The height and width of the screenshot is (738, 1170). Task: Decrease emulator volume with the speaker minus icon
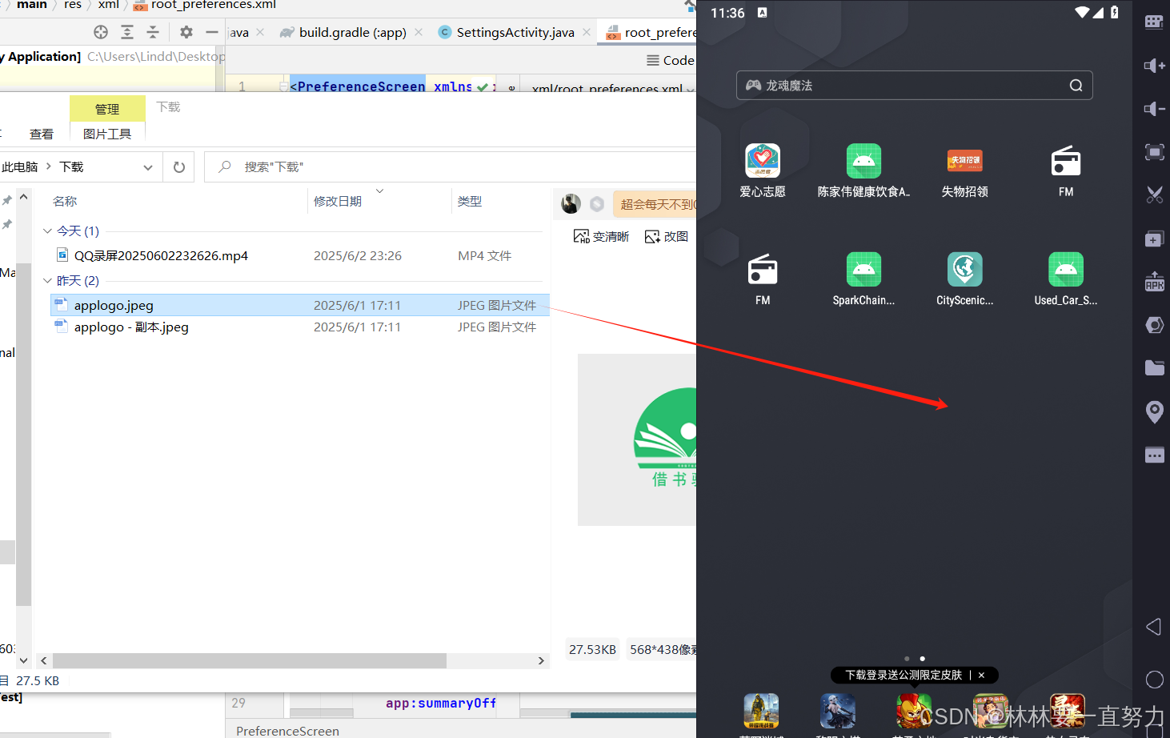pos(1154,108)
